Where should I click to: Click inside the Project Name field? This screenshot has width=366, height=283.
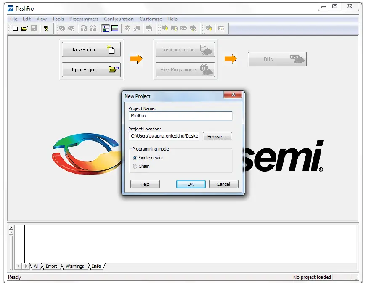(180, 116)
